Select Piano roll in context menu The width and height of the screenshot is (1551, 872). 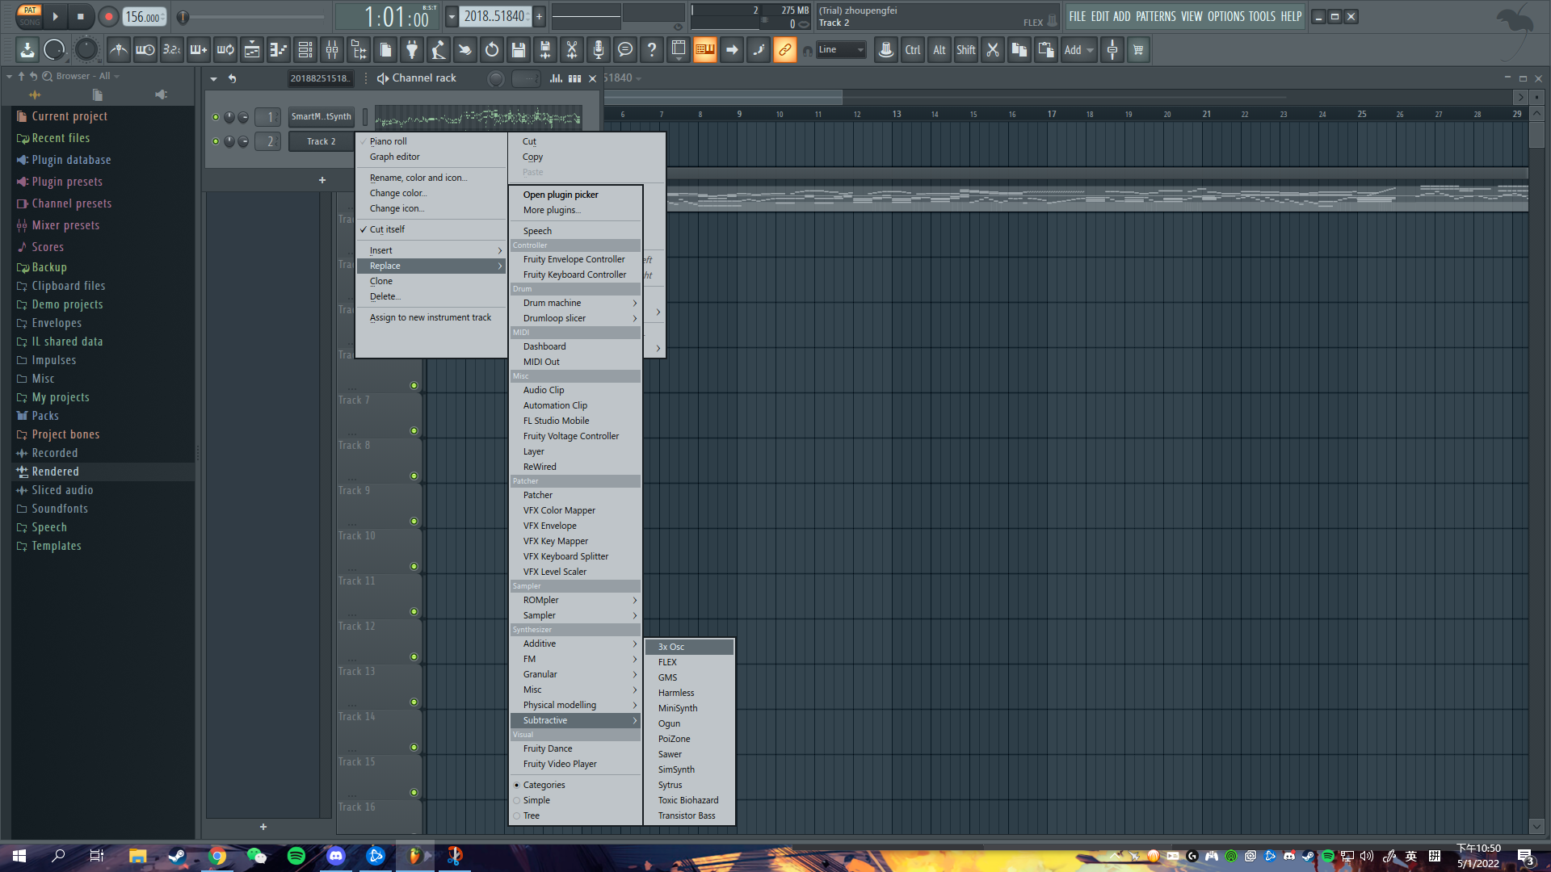(431, 141)
